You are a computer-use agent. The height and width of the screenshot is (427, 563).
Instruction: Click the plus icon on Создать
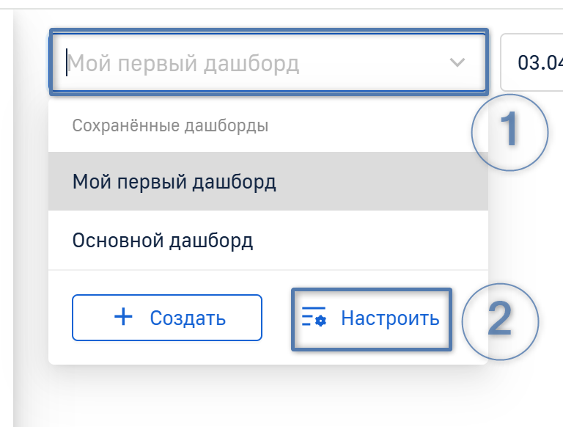tap(124, 317)
